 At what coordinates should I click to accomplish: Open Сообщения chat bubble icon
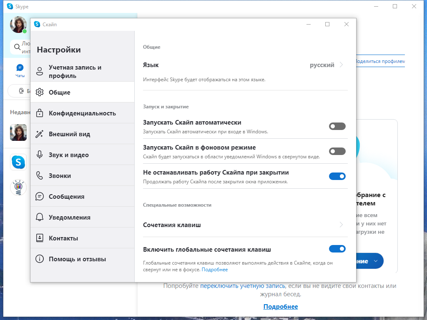point(40,196)
